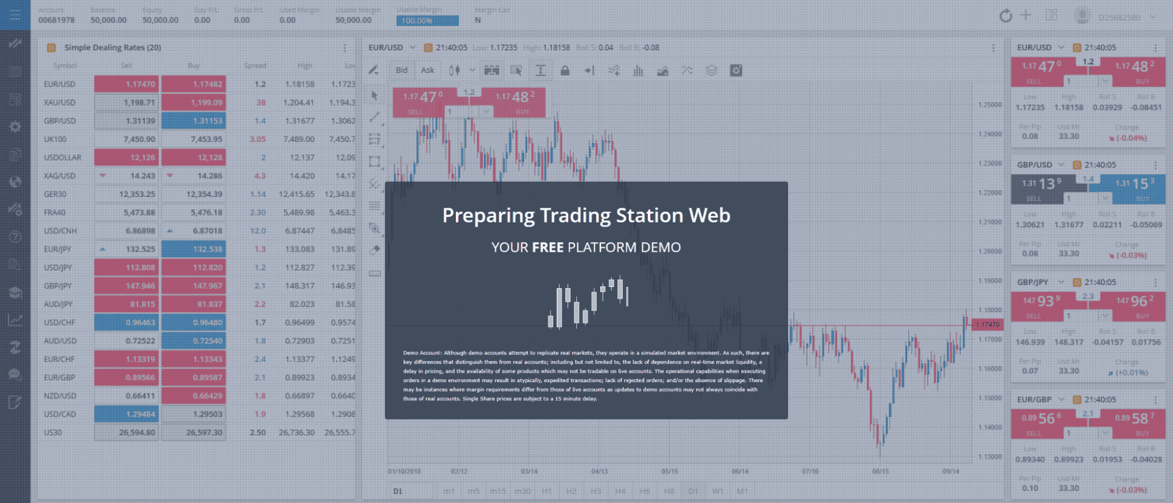Image resolution: width=1173 pixels, height=503 pixels.
Task: Expand the EUR/USD symbol dropdown above chart
Action: click(413, 48)
